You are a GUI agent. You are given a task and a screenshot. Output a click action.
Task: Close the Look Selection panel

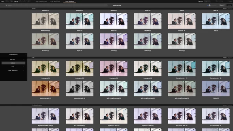[26, 55]
